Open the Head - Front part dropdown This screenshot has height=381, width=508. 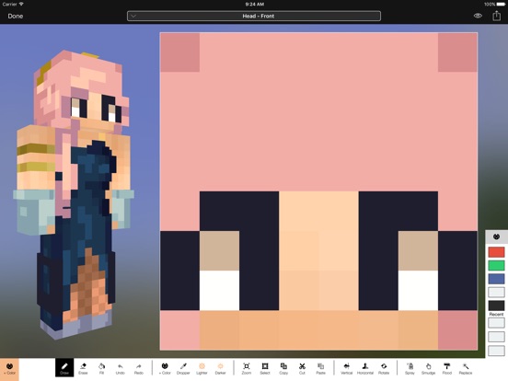click(254, 16)
